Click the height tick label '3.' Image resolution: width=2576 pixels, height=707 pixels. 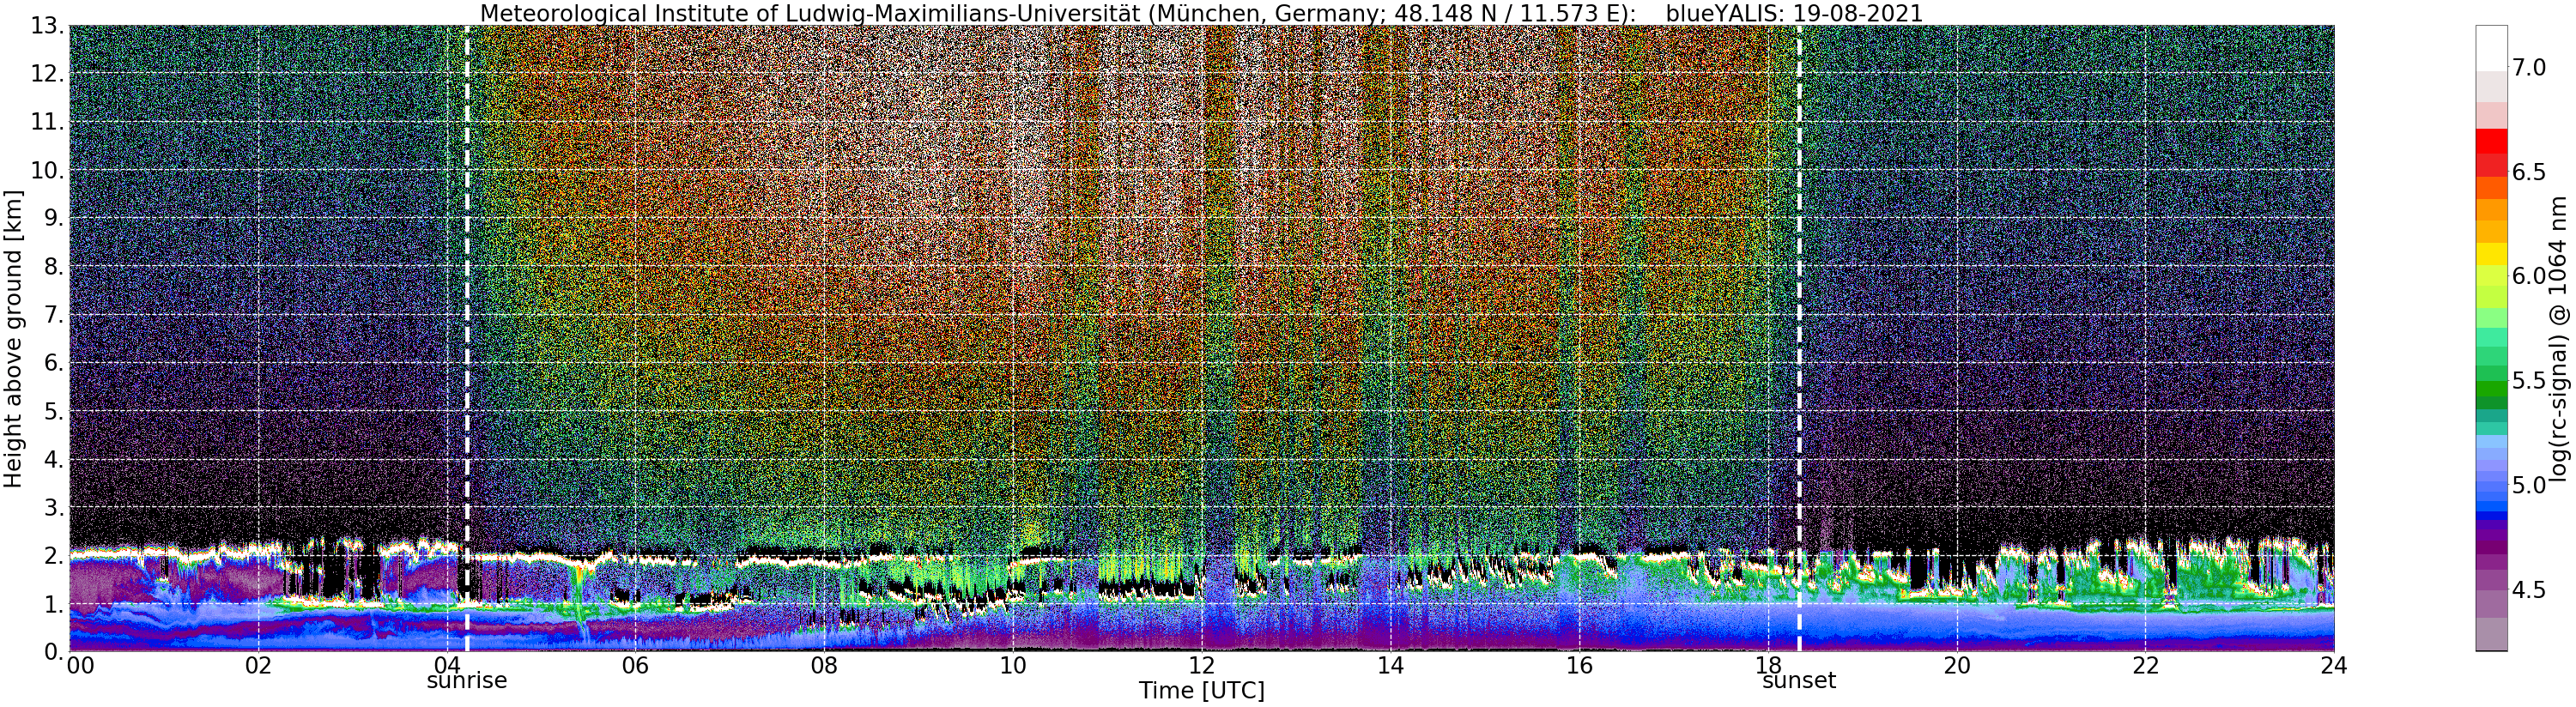[x=55, y=507]
